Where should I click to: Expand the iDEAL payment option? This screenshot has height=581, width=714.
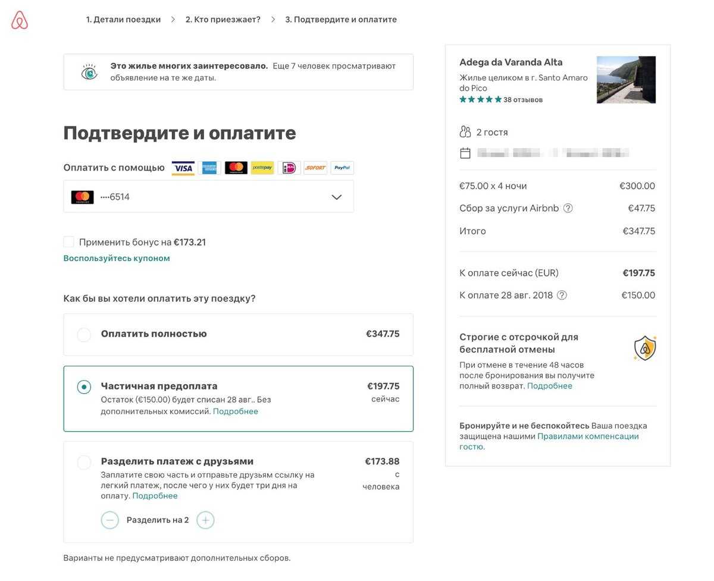click(289, 168)
